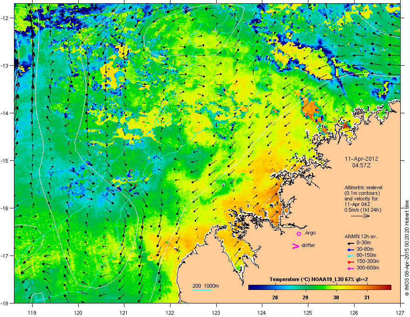The width and height of the screenshot is (410, 317).
Task: Click the 'Argo' legend label
Action: (310, 233)
